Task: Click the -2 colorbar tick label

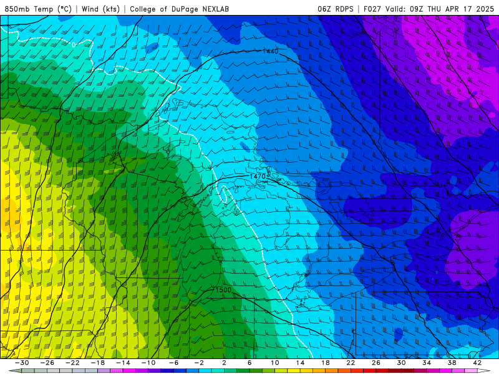Action: 199,363
